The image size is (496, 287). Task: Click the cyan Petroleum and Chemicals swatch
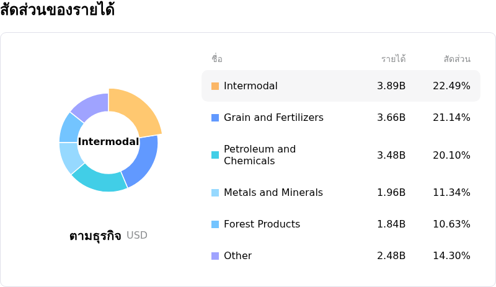215,155
